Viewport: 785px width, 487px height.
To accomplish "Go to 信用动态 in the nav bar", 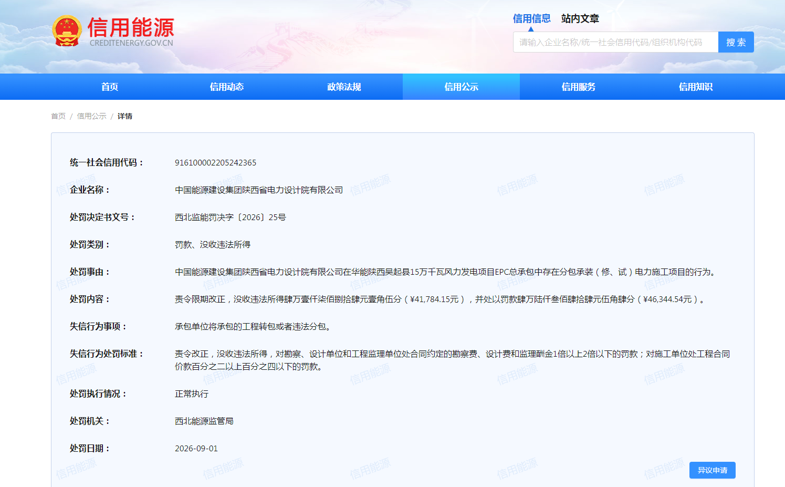I will pyautogui.click(x=227, y=87).
